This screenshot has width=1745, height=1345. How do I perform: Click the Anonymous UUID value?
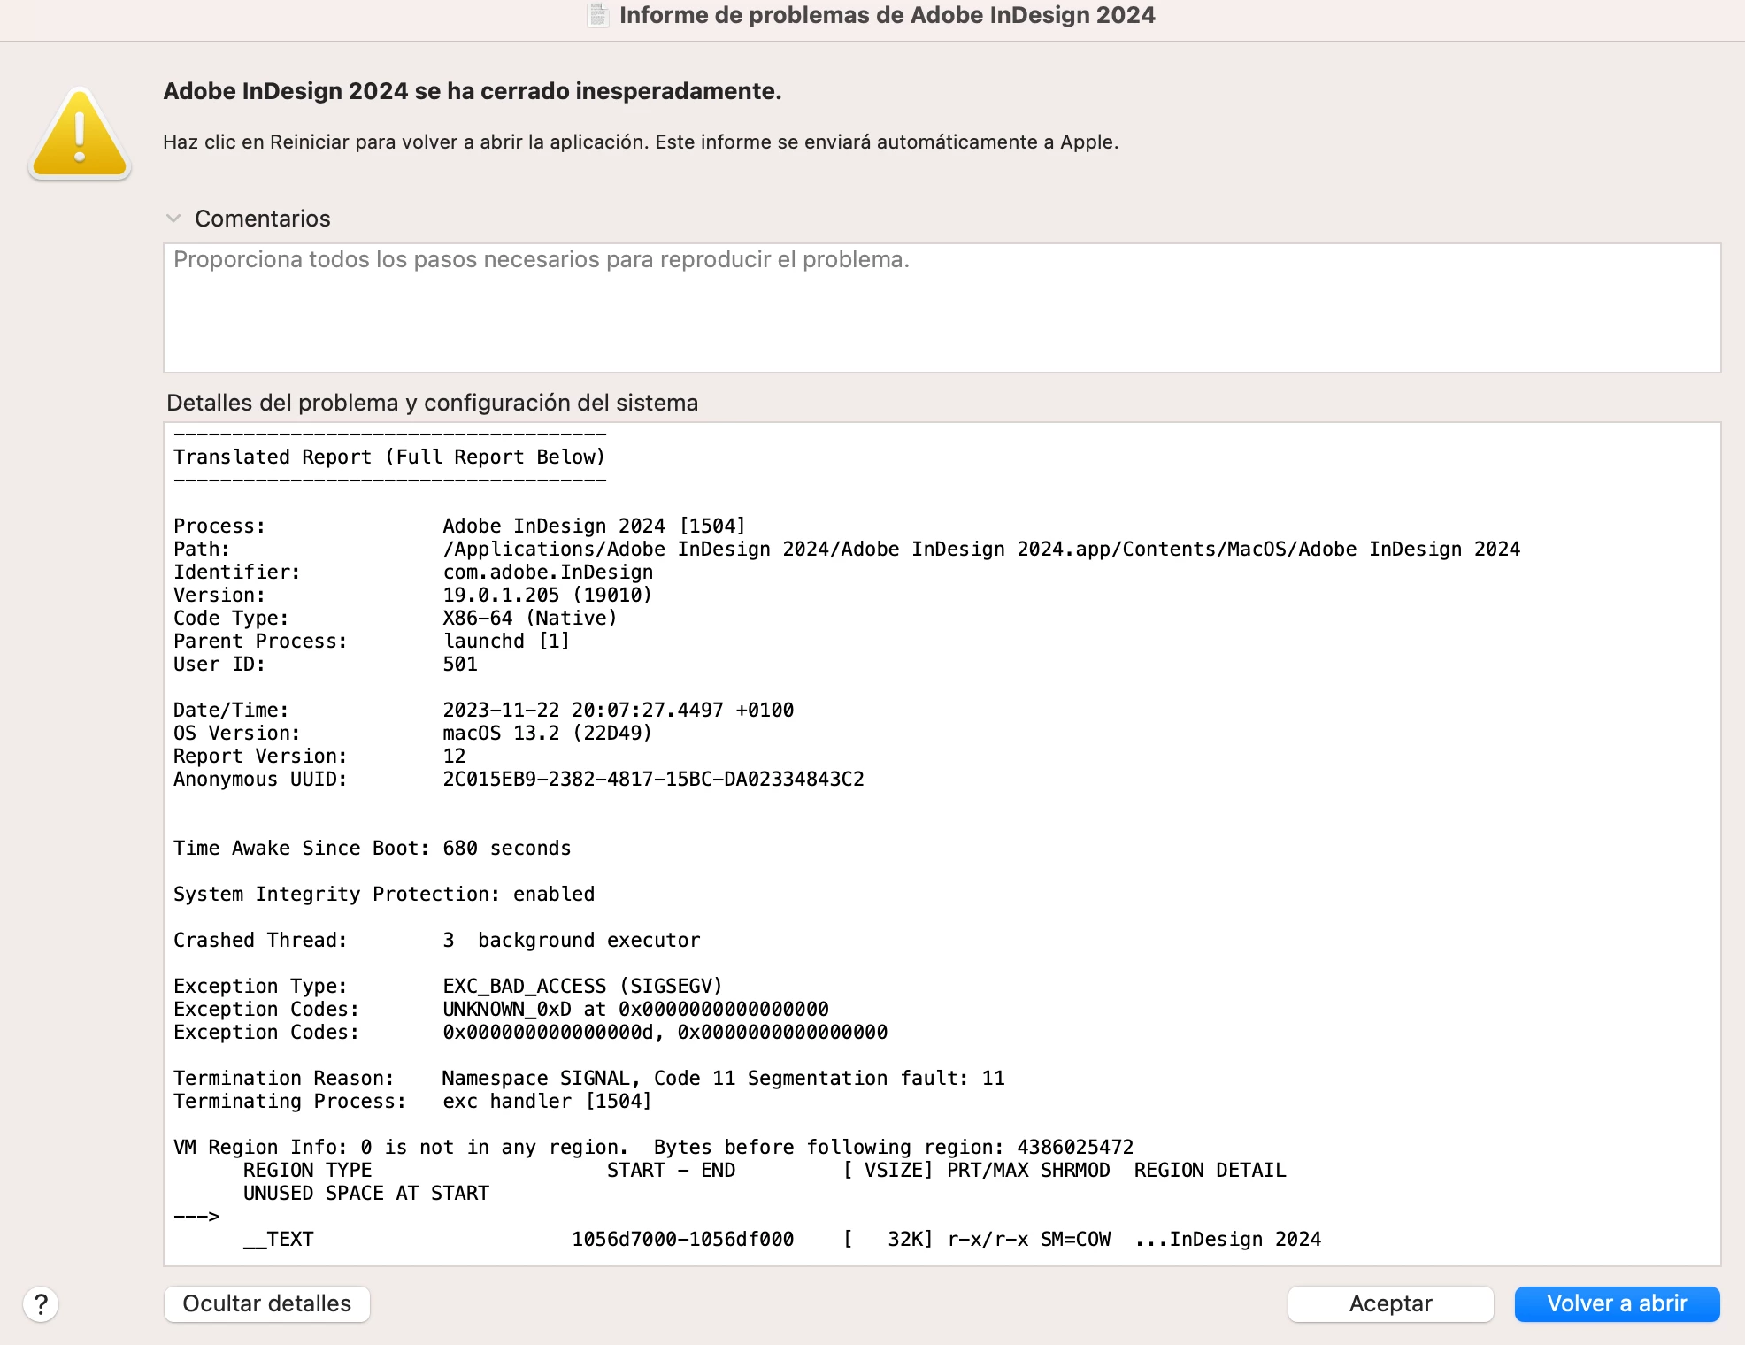[x=653, y=779]
